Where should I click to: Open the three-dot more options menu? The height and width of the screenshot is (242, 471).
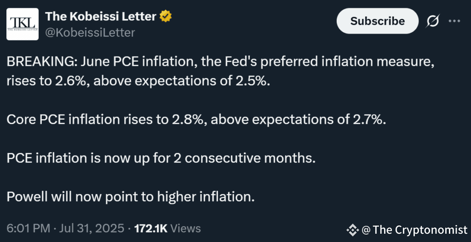[454, 21]
